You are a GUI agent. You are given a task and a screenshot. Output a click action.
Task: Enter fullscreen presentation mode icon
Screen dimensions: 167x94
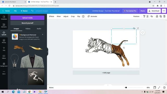pyautogui.click(x=159, y=87)
